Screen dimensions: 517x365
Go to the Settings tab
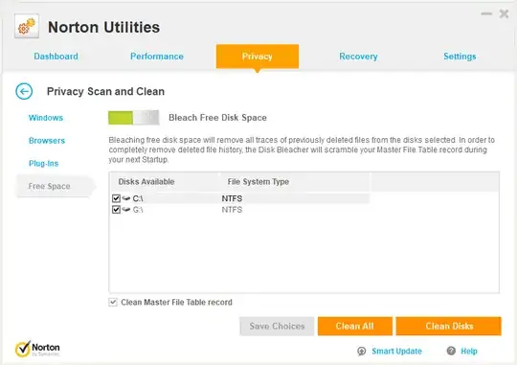[460, 57]
